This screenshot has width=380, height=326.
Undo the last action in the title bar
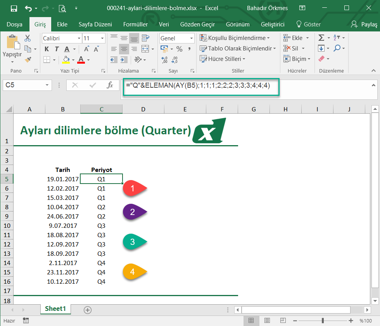(28, 9)
